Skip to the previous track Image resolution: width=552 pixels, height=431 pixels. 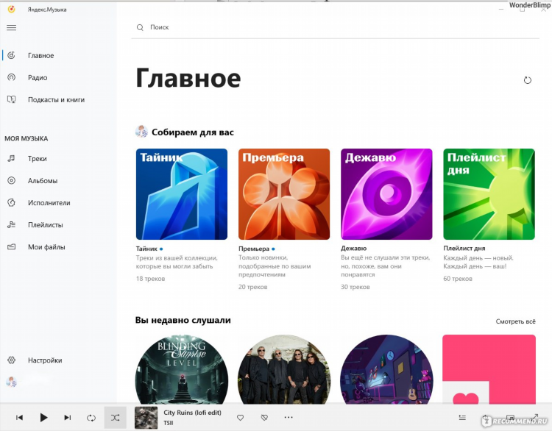pyautogui.click(x=19, y=418)
